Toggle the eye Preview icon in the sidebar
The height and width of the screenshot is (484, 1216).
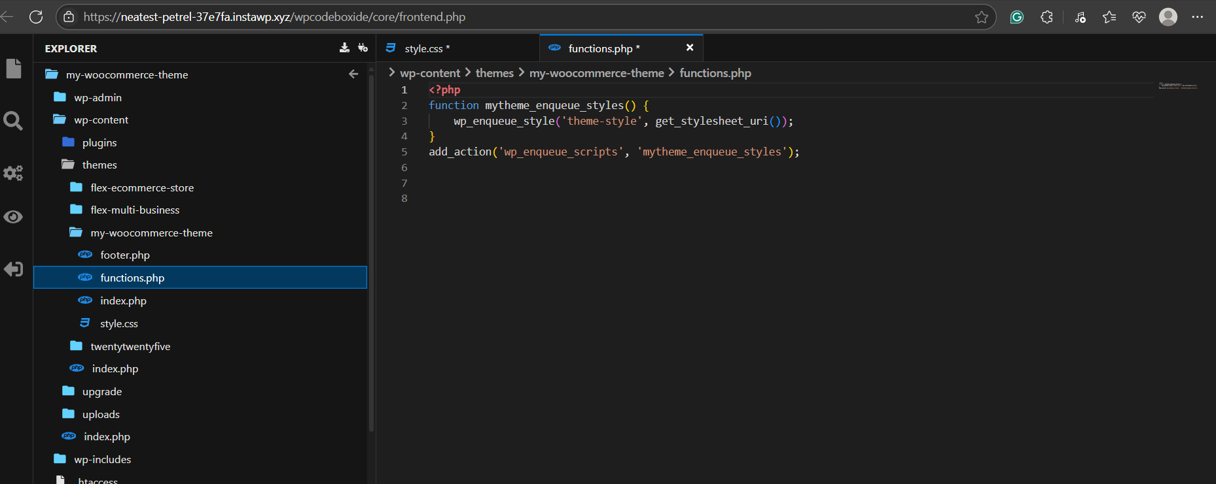(x=13, y=217)
